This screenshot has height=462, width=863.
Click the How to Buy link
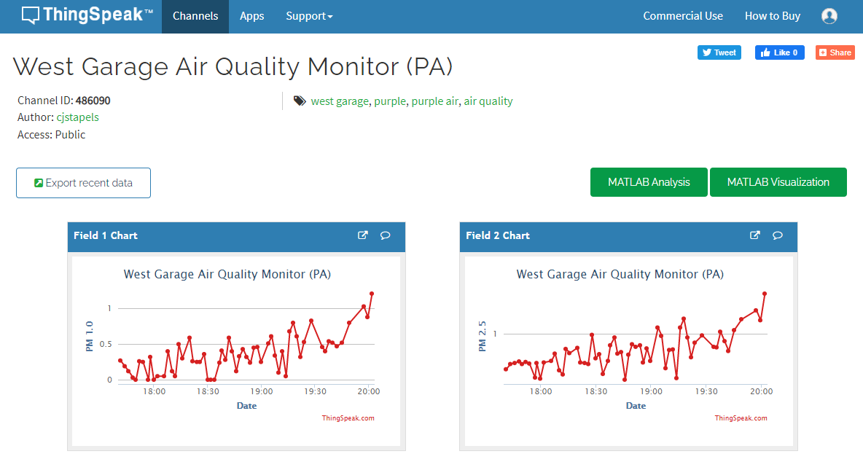pyautogui.click(x=772, y=16)
